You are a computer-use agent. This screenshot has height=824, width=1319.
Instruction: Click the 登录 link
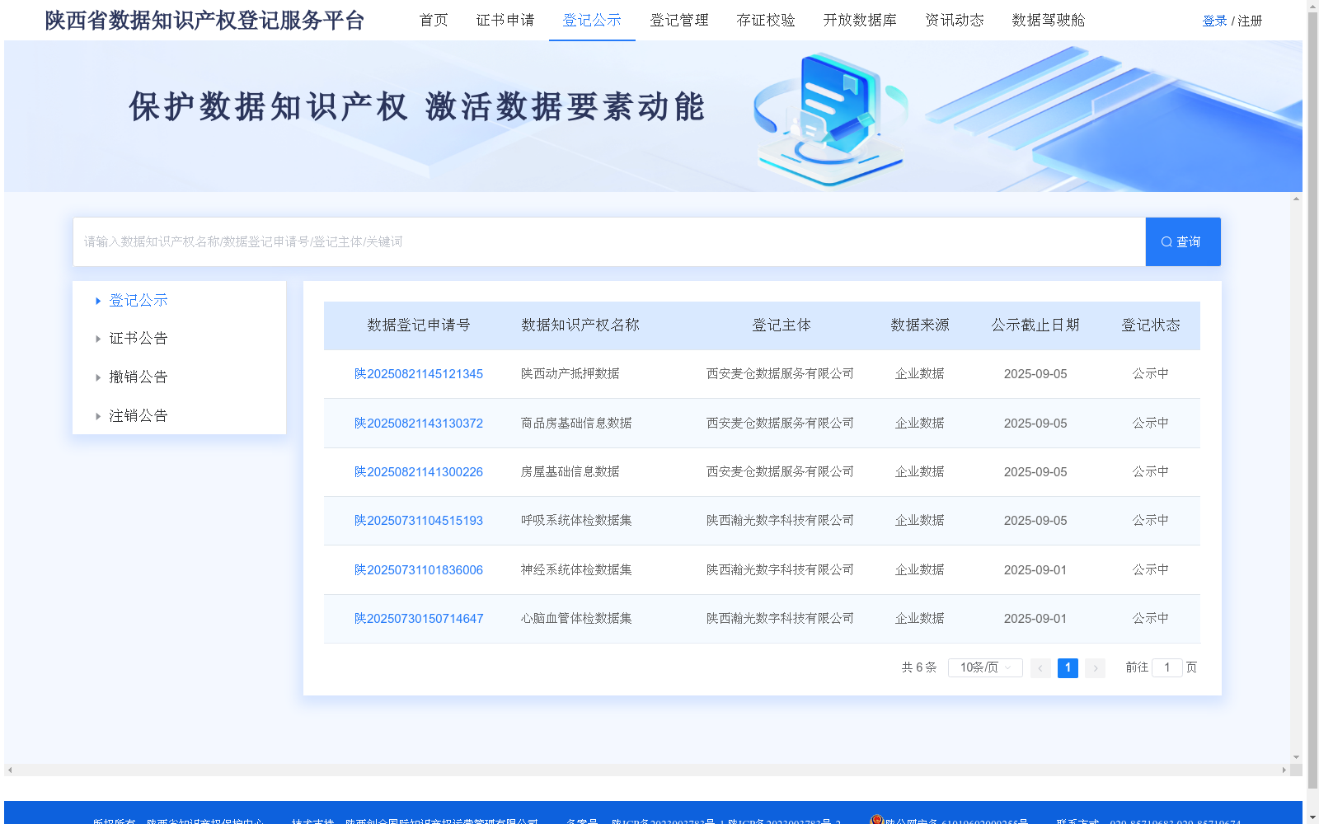[1214, 21]
